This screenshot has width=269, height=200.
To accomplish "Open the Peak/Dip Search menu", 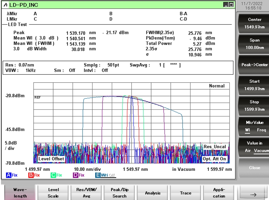I will click(x=119, y=193).
